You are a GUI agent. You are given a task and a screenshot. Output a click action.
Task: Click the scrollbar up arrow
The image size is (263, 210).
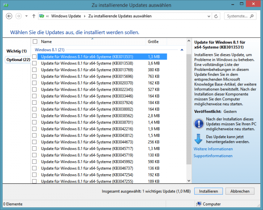tap(189, 41)
